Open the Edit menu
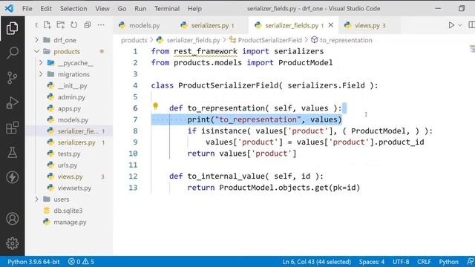The width and height of the screenshot is (475, 267). [46, 8]
